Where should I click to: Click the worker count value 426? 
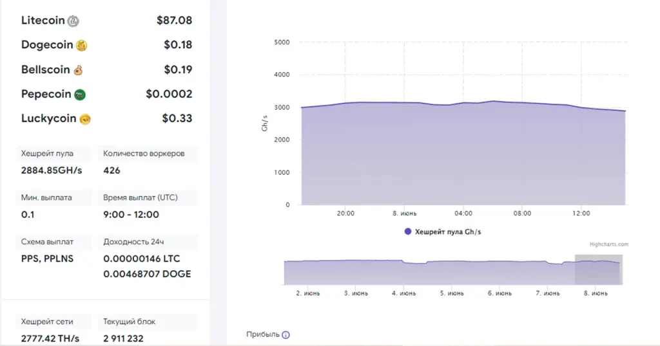click(x=112, y=170)
